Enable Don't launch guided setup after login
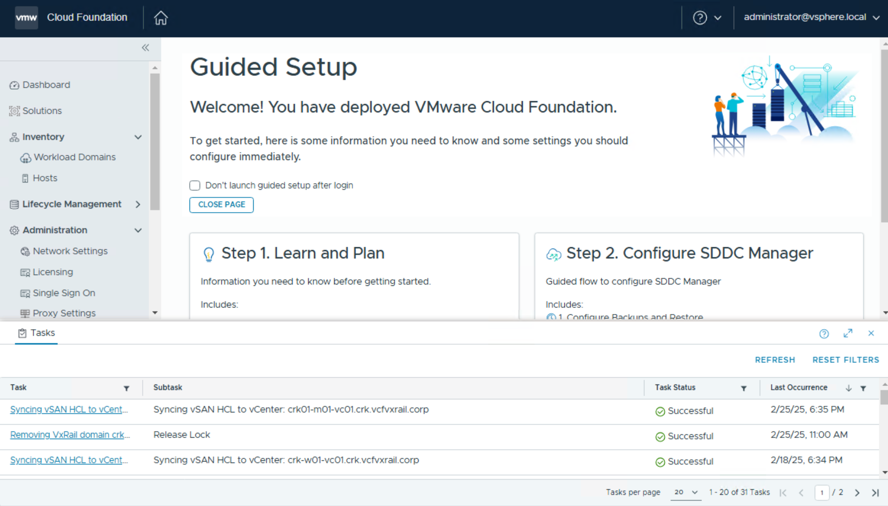Viewport: 888px width, 506px height. click(195, 186)
